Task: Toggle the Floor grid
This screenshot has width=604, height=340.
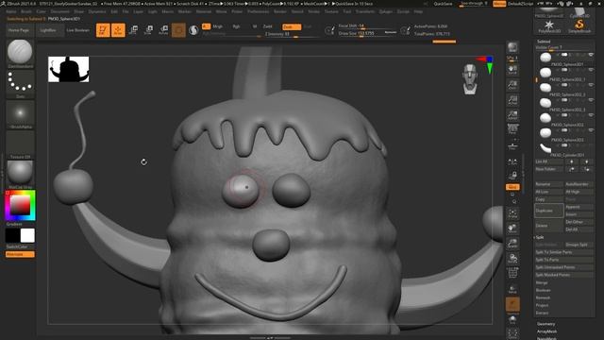Action: pyautogui.click(x=512, y=145)
